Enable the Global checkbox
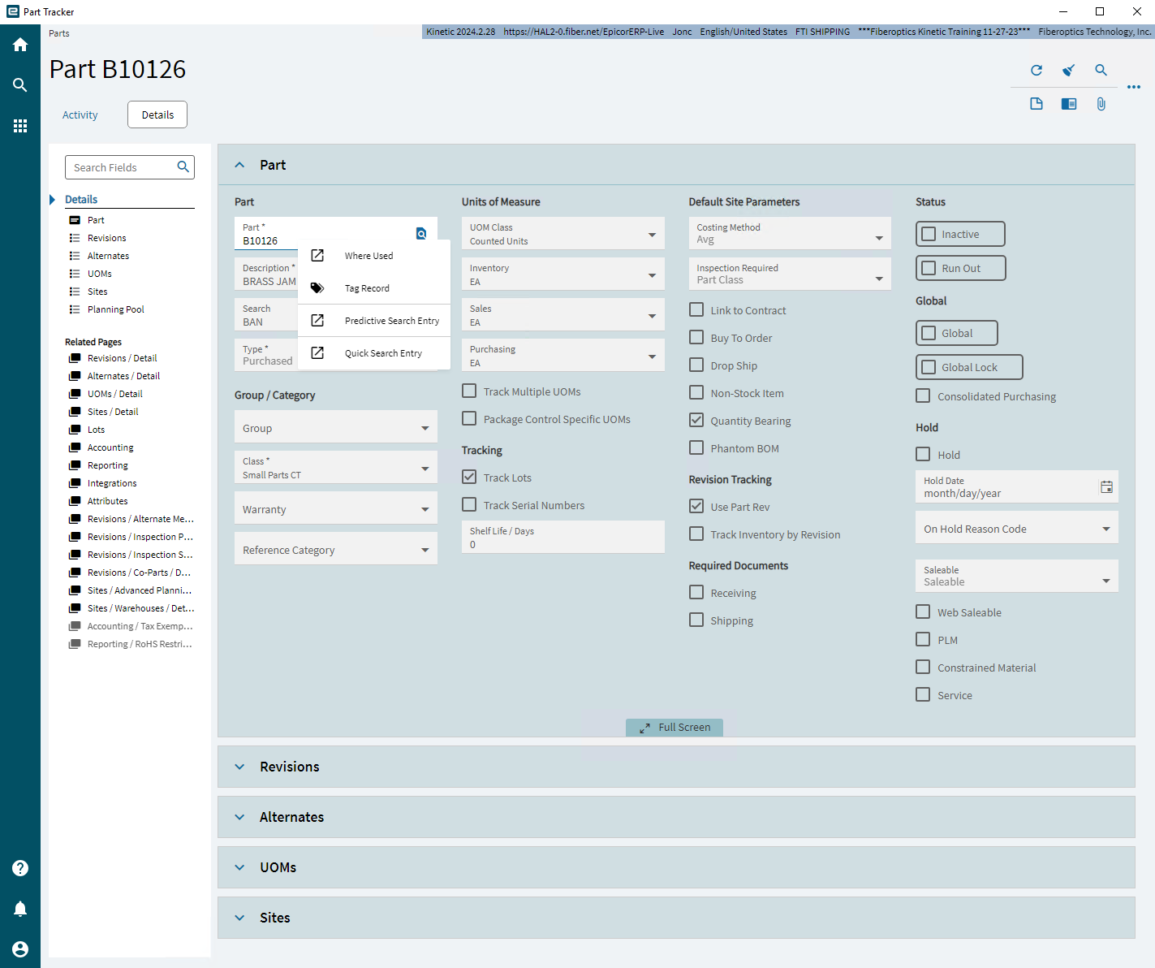This screenshot has width=1155, height=968. coord(929,333)
